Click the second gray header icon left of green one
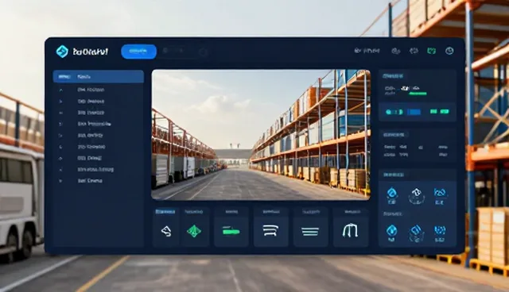This screenshot has width=509, height=292. [x=414, y=51]
